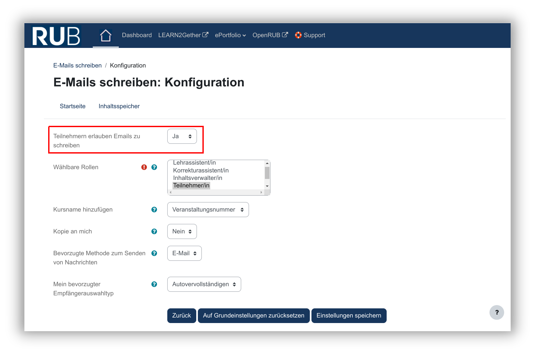Screen dimensions: 537x354
Task: Open help icon for Wählbare Rollen
Action: point(154,167)
